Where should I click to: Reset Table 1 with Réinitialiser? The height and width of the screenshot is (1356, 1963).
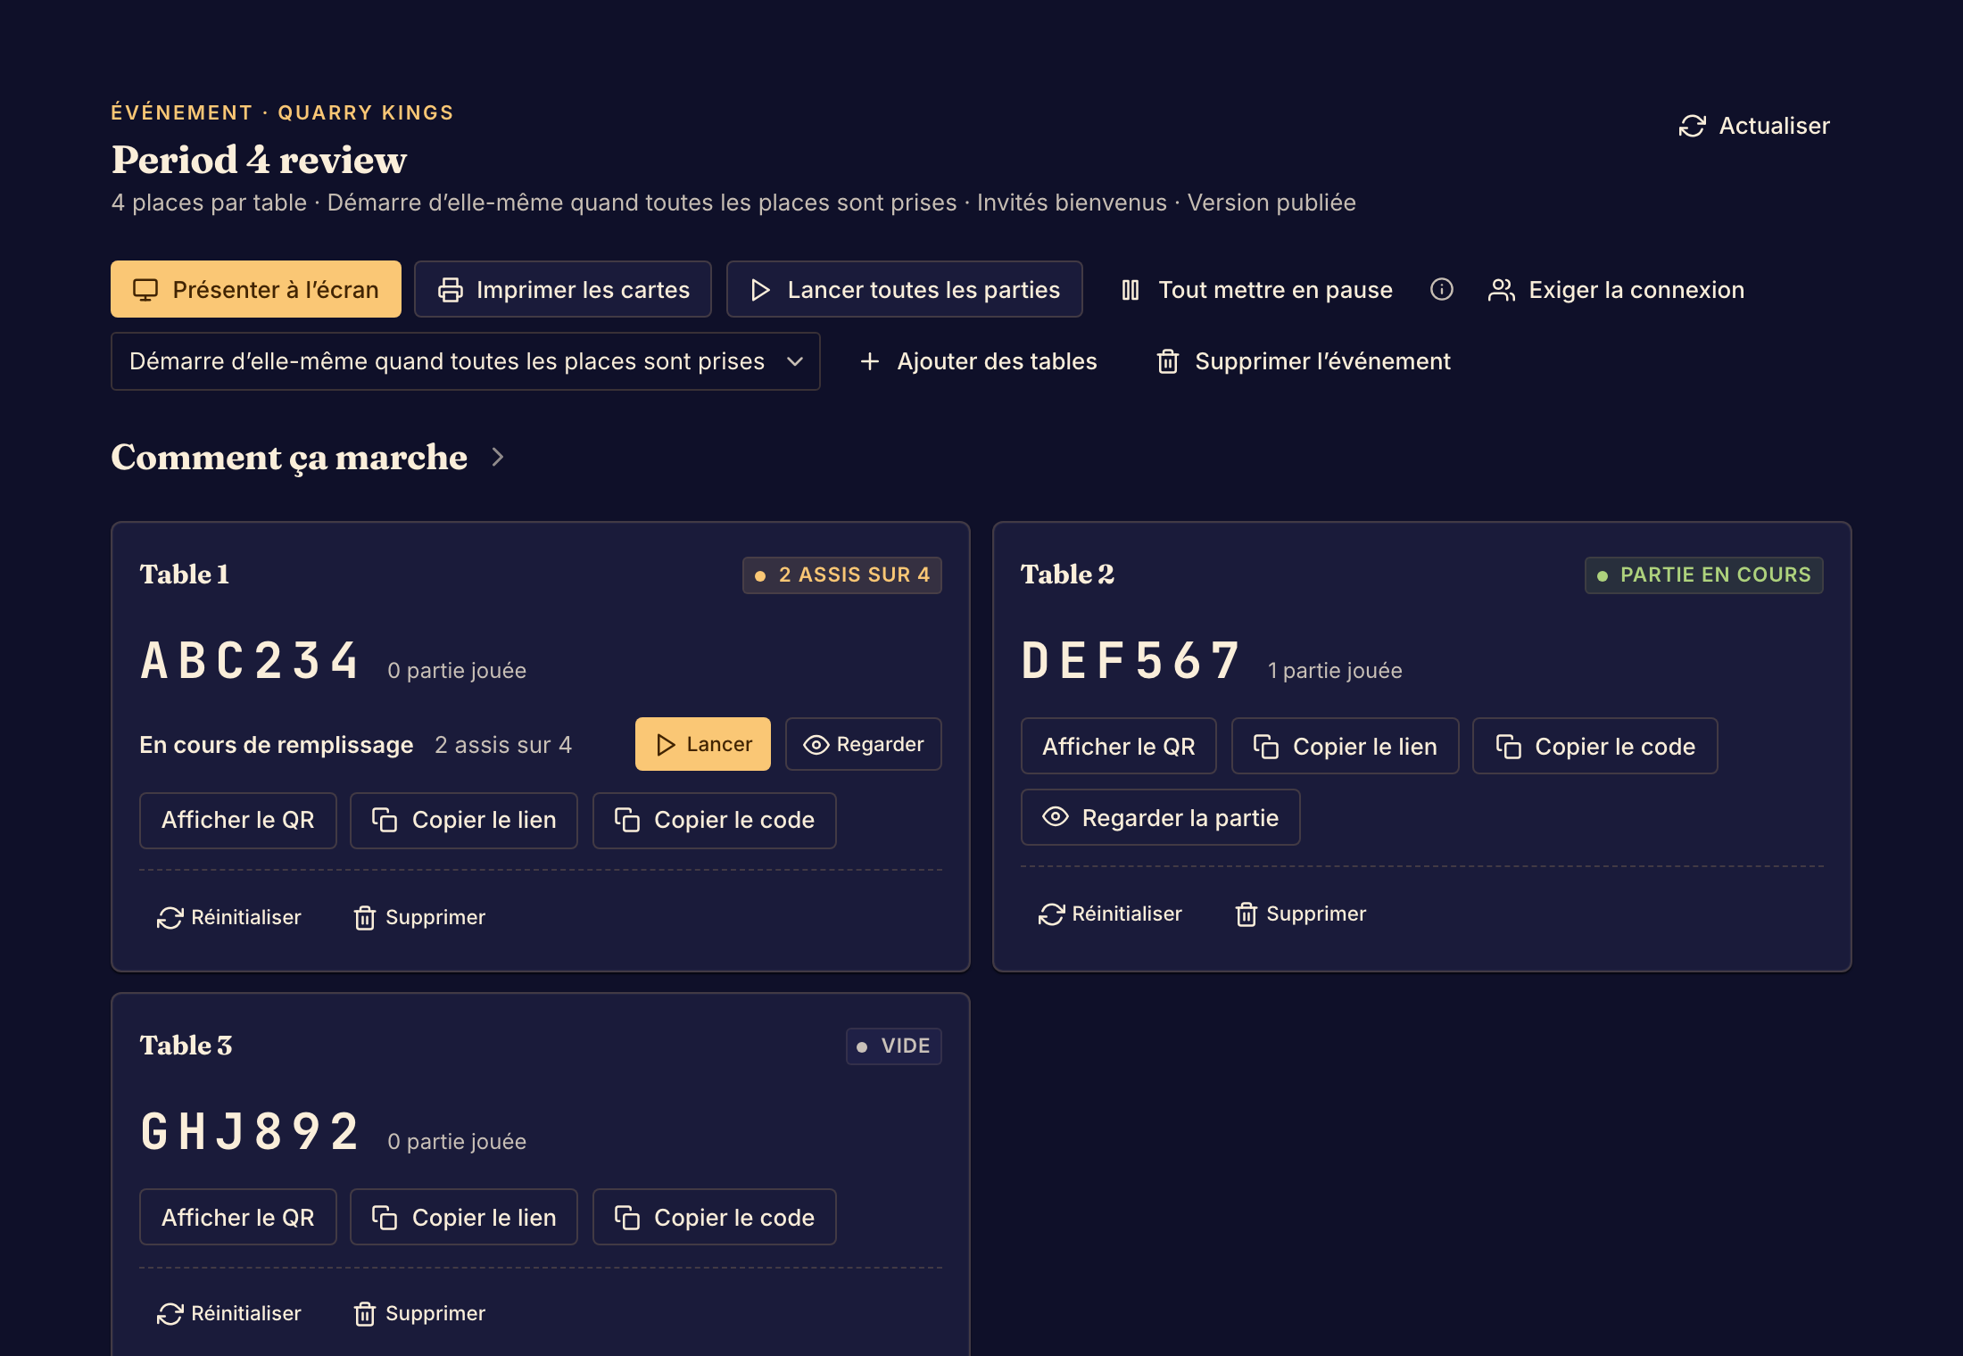point(229,917)
